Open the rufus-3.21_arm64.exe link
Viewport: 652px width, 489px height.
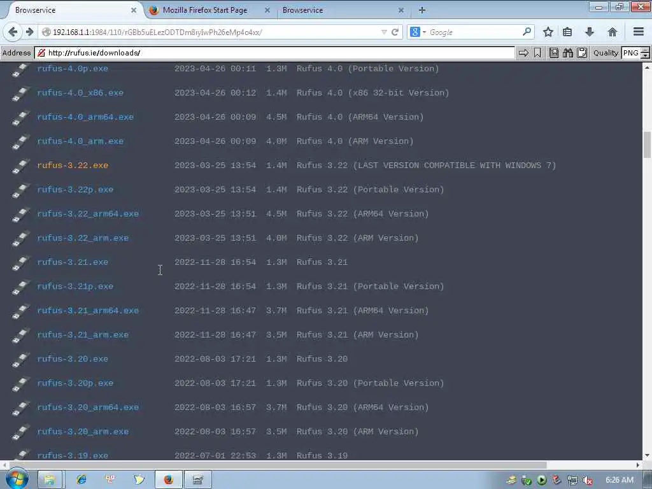coord(88,311)
